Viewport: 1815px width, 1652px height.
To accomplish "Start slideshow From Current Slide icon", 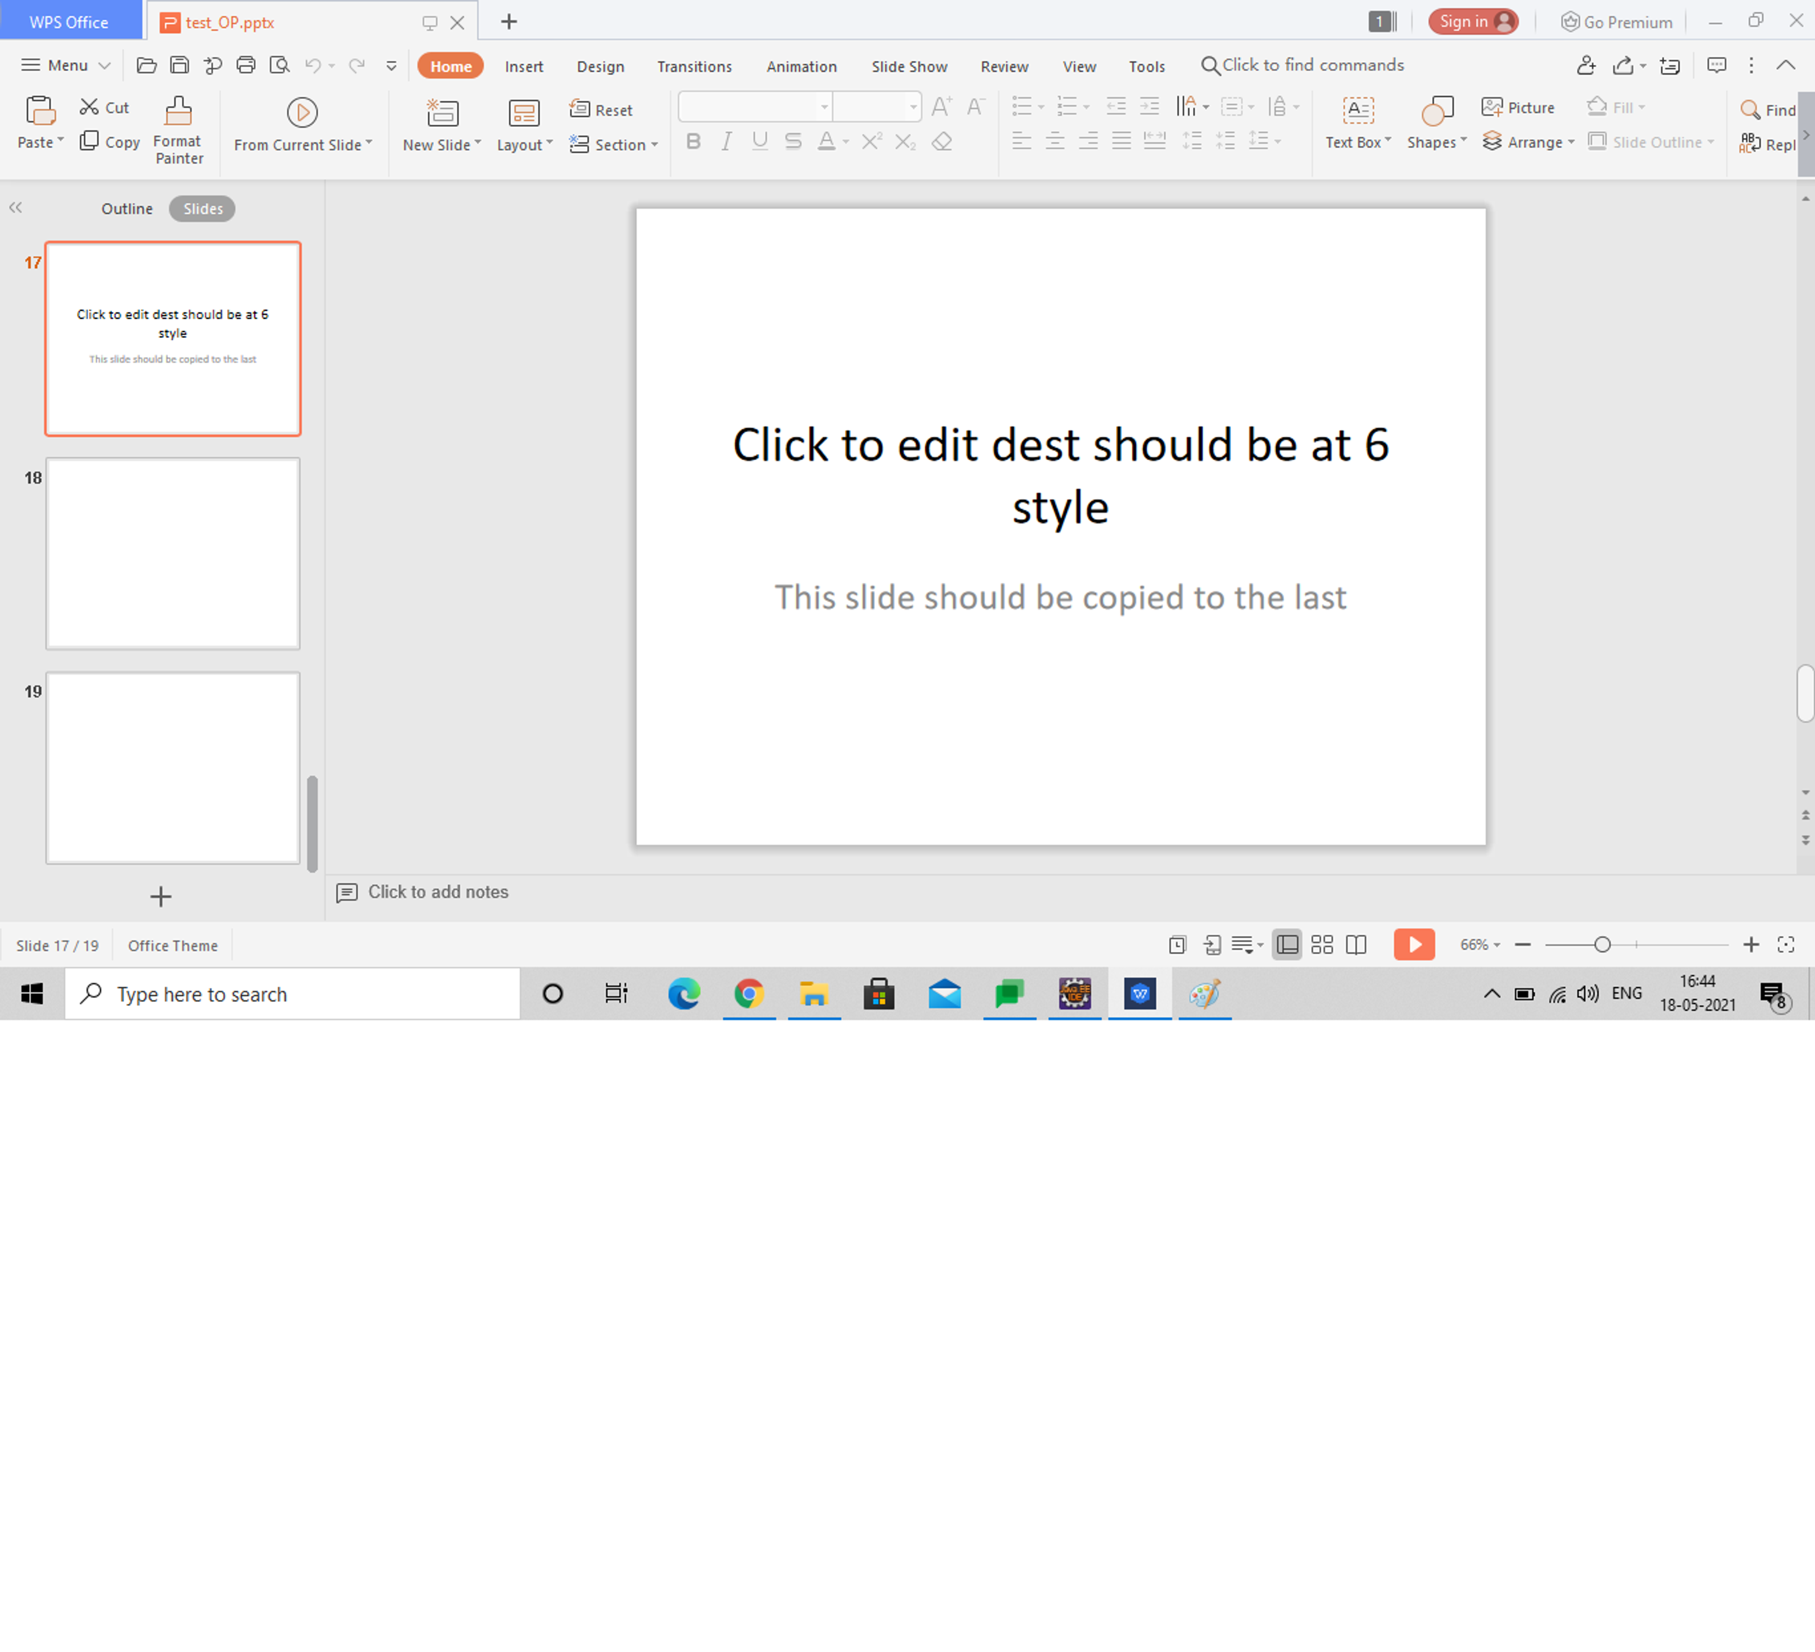I will click(x=302, y=112).
